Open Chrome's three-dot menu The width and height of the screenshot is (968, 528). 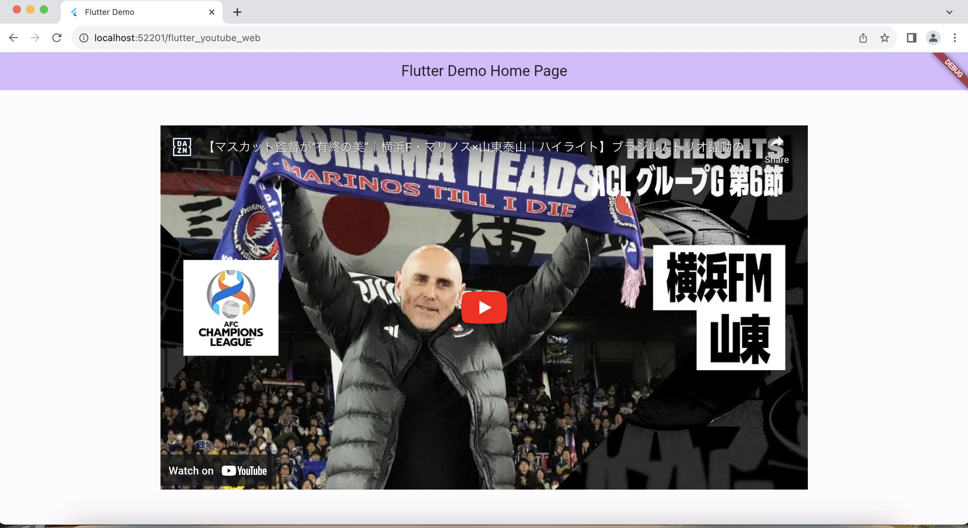point(955,37)
